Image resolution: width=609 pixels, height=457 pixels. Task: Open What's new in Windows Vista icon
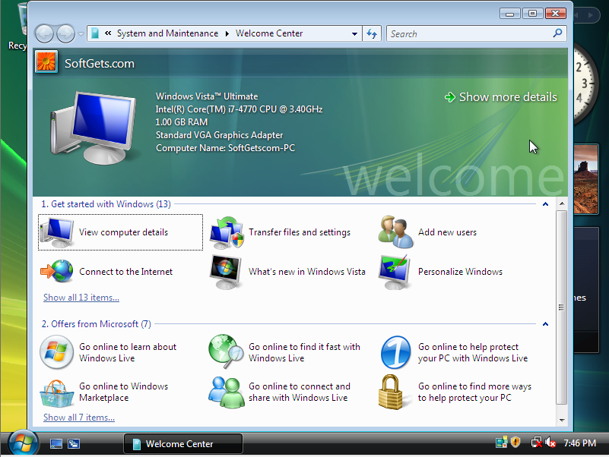[226, 272]
